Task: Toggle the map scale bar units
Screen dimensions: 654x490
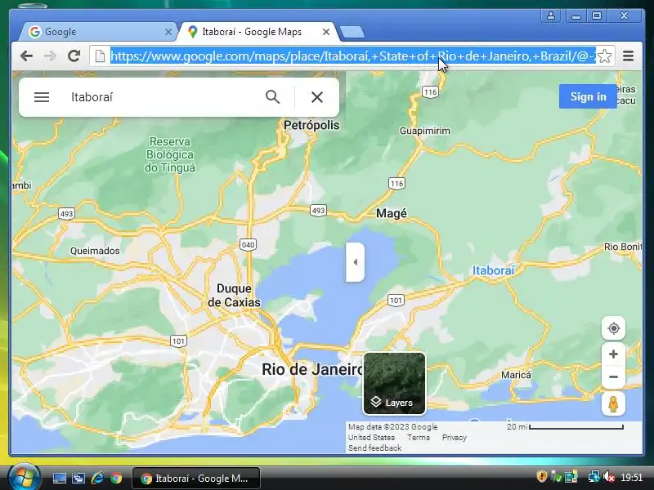Action: pos(565,426)
